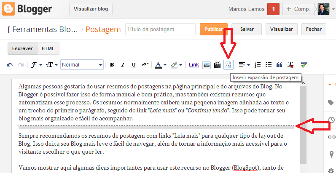Image resolution: width=336 pixels, height=173 pixels.
Task: Insert an image into the post
Action: coord(206,65)
